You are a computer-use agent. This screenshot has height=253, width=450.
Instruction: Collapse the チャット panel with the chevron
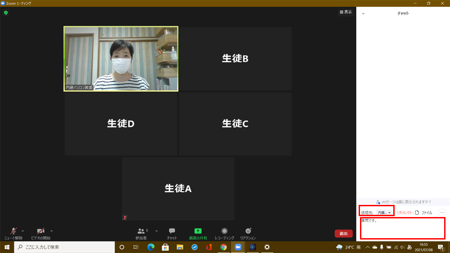point(363,13)
